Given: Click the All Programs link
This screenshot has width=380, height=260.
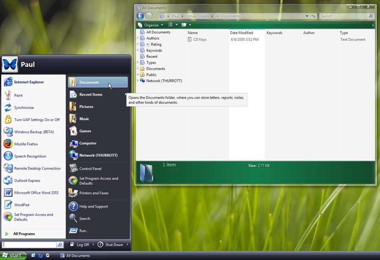Looking at the screenshot, I should [24, 234].
